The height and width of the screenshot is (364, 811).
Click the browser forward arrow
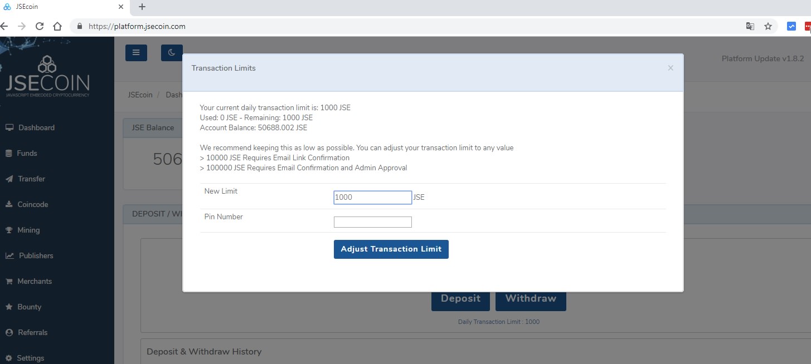click(x=22, y=26)
